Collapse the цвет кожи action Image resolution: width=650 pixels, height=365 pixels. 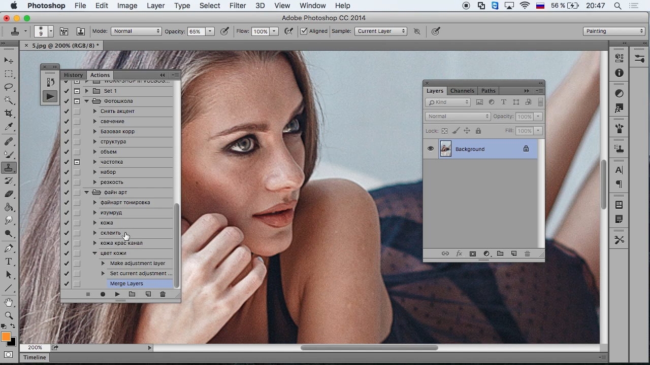pyautogui.click(x=95, y=253)
